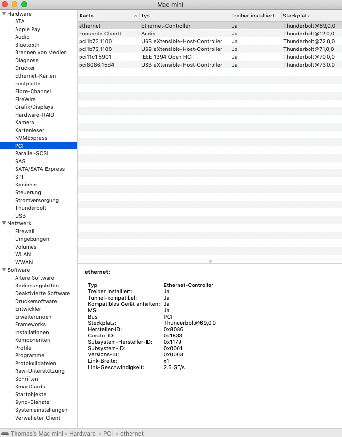This screenshot has height=437, width=342.
Task: Click PCI in the path bar
Action: tap(108, 434)
